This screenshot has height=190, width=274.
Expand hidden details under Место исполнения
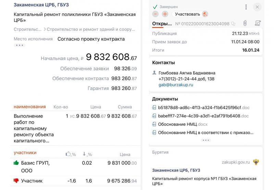click(20, 45)
